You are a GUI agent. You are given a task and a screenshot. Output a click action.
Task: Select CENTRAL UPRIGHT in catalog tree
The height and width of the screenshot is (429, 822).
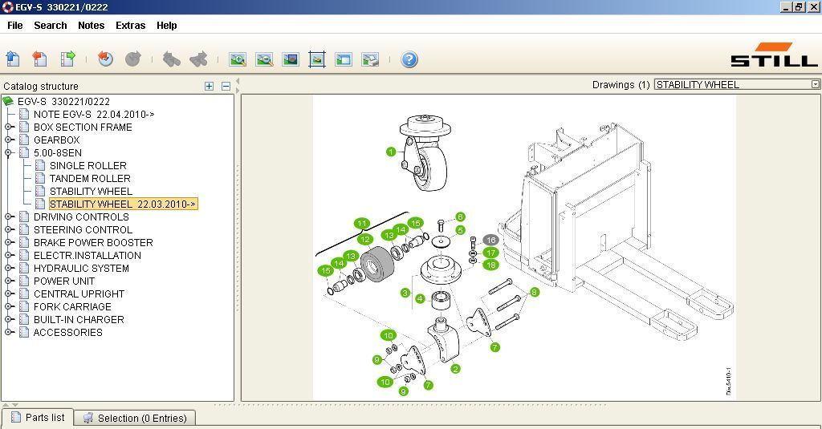(79, 293)
